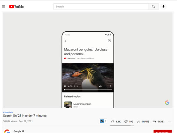This screenshot has height=133, width=177.
Task: Open the #SearchOn hashtag link
Action: 8,112
